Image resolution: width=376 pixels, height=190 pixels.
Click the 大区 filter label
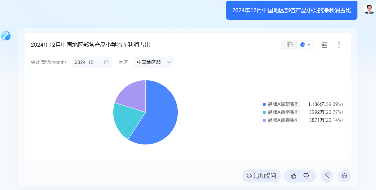pos(123,62)
